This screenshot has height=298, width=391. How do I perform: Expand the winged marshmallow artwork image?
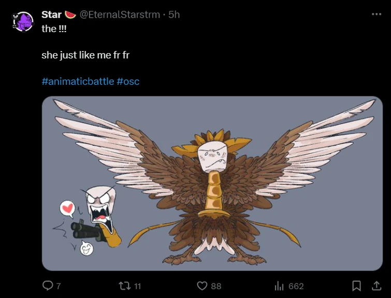212,183
